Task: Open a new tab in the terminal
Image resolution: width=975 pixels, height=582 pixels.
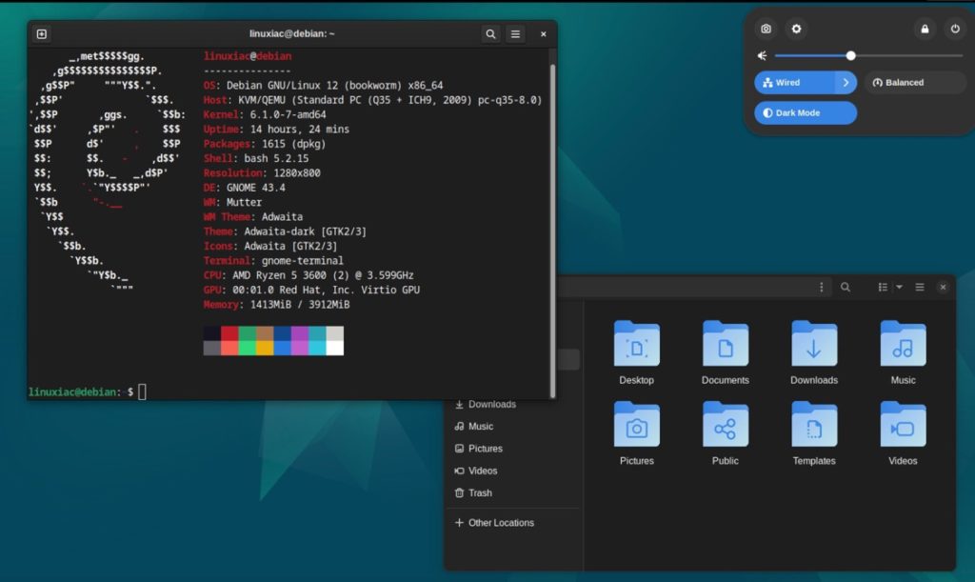Action: pos(42,34)
